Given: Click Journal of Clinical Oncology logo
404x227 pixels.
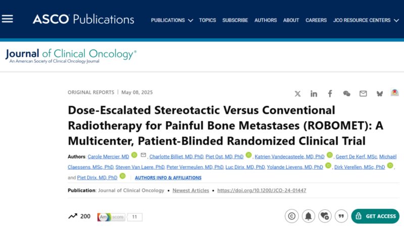Looking at the screenshot, I should (x=71, y=56).
